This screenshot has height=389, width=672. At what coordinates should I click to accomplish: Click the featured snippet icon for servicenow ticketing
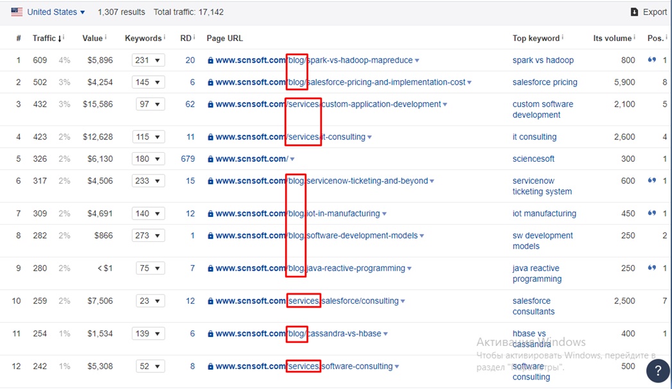coord(652,180)
